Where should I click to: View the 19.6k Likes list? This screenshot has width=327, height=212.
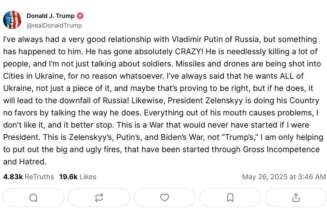(x=78, y=177)
